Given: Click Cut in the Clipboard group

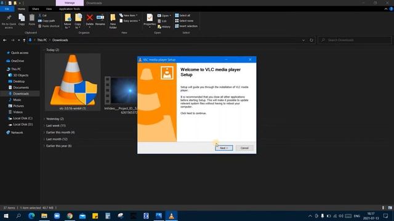Looking at the screenshot, I should point(42,15).
